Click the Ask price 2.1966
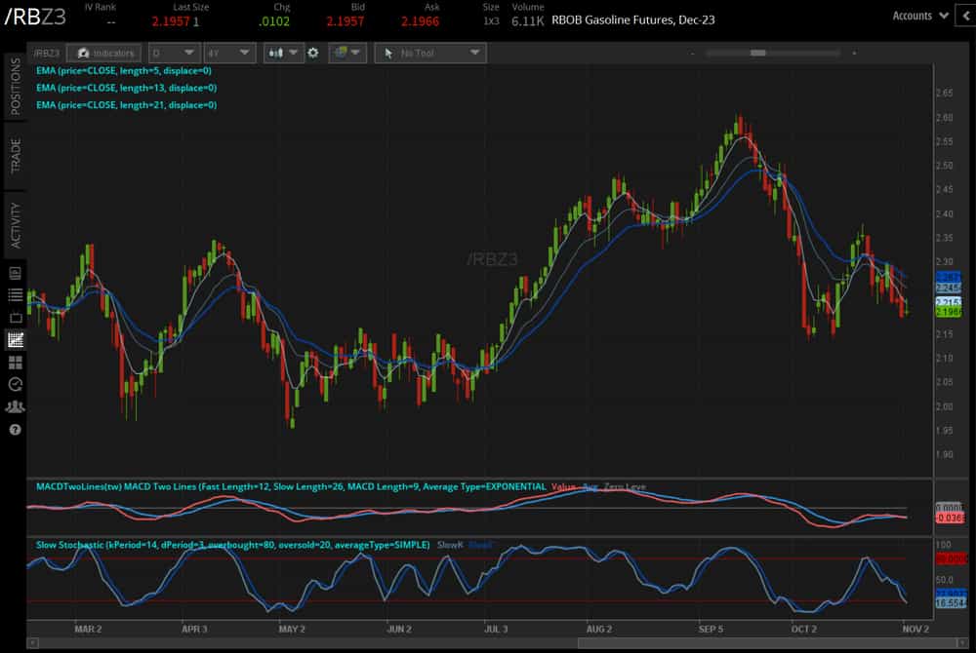Image resolution: width=976 pixels, height=653 pixels. pos(420,21)
